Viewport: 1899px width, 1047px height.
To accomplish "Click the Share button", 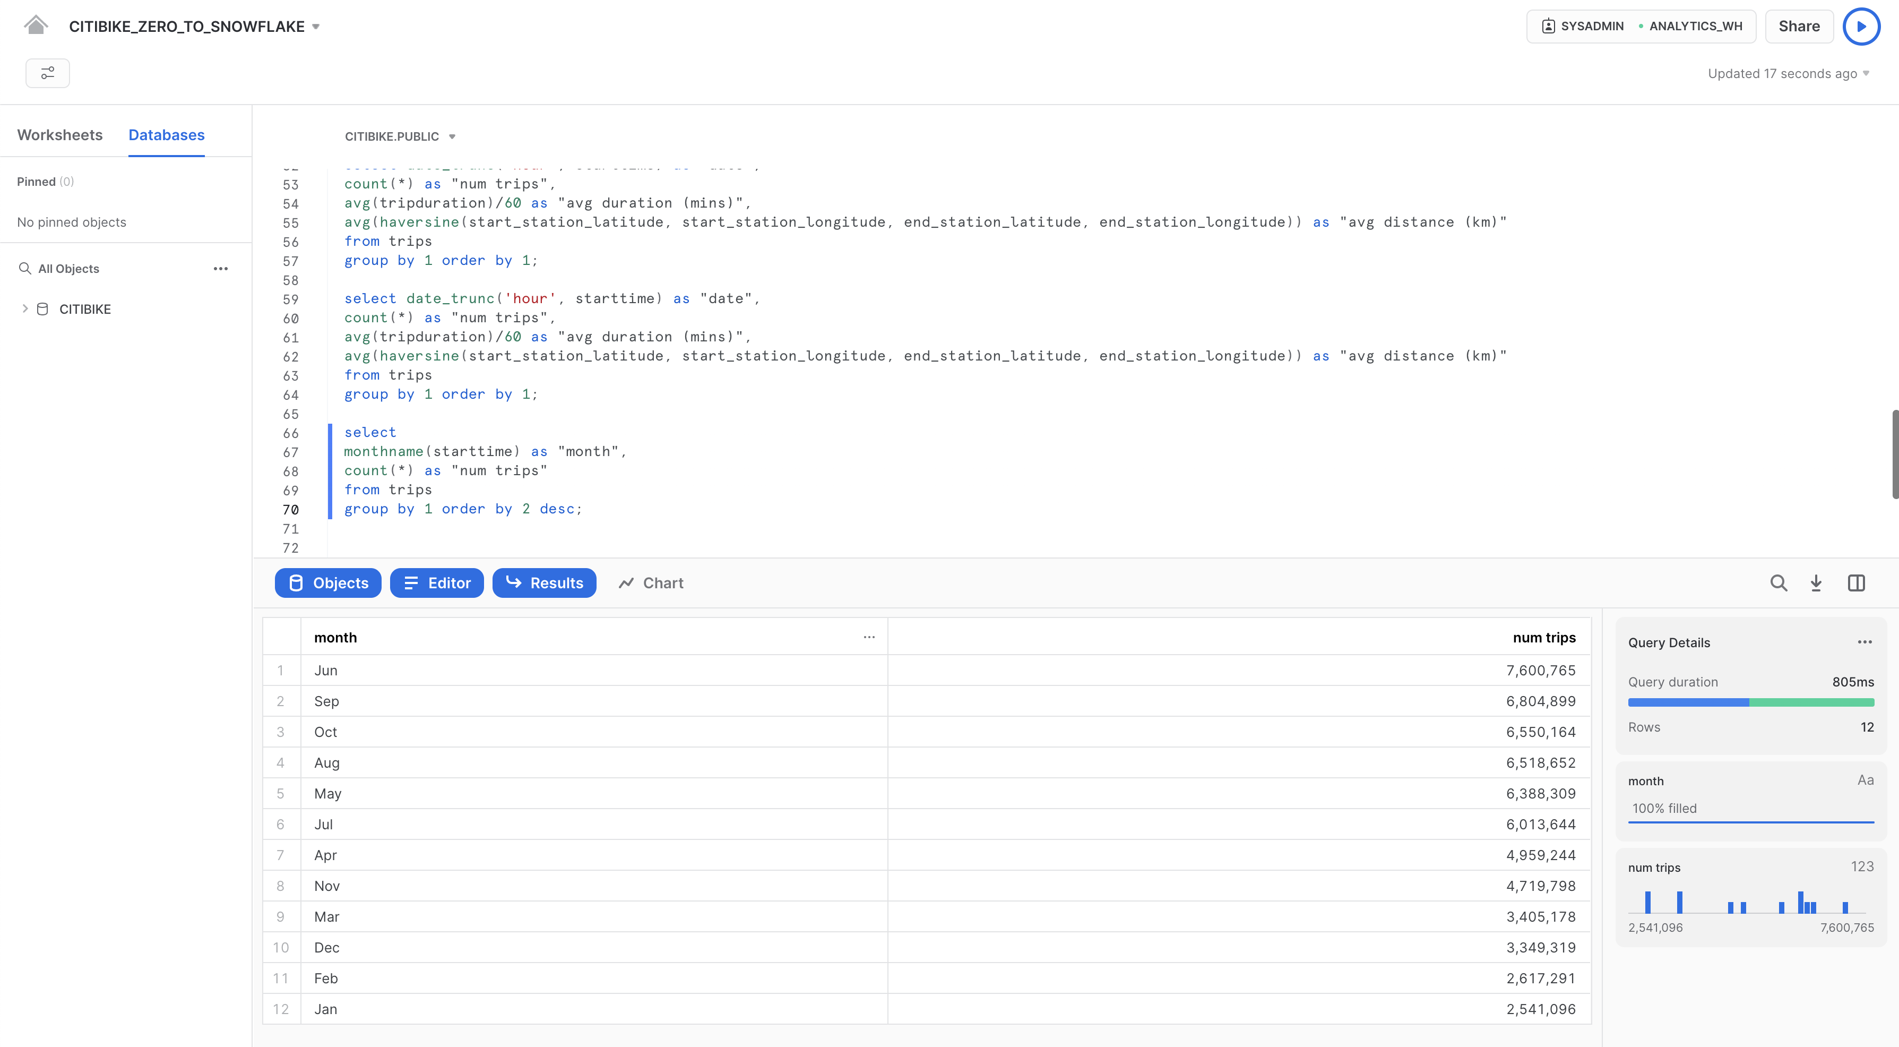I will [1799, 27].
